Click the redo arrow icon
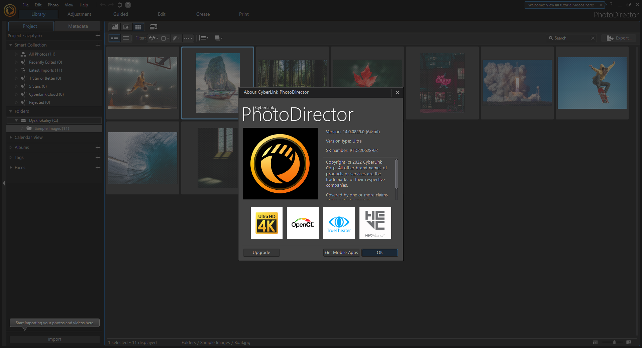 point(111,5)
